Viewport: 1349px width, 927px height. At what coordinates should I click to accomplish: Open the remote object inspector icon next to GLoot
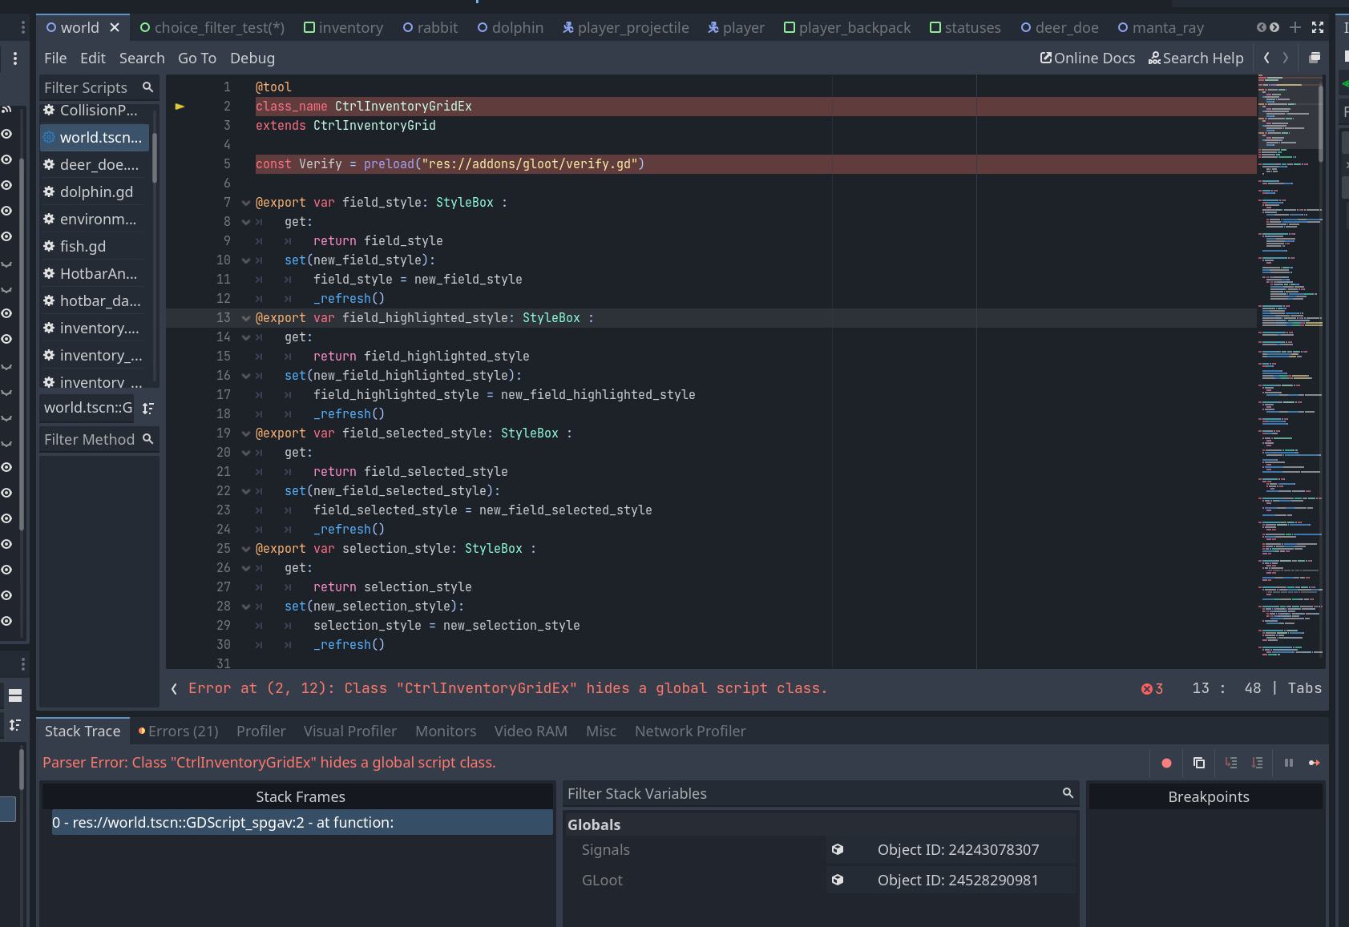pyautogui.click(x=839, y=880)
